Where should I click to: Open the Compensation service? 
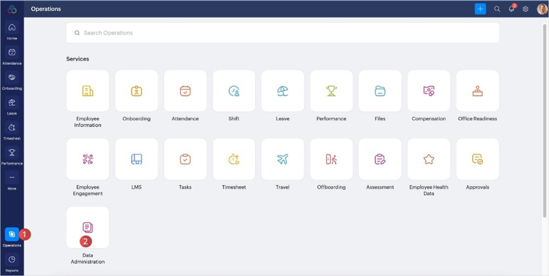click(x=429, y=91)
